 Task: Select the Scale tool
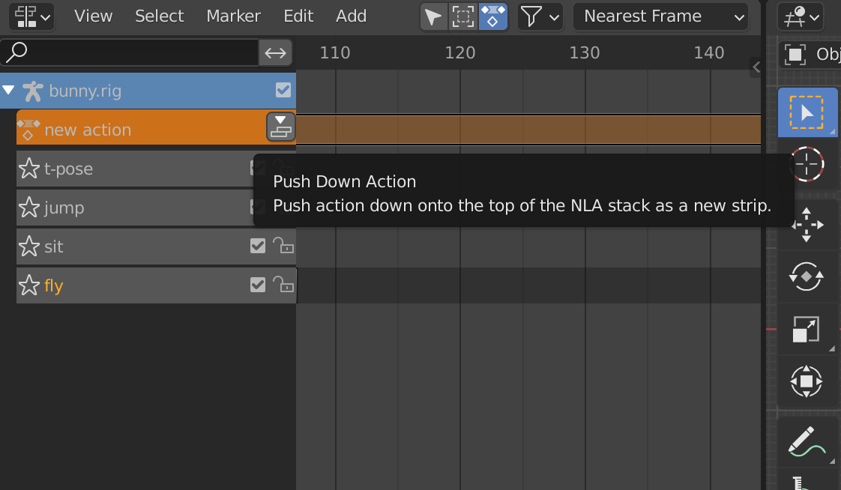click(x=808, y=330)
